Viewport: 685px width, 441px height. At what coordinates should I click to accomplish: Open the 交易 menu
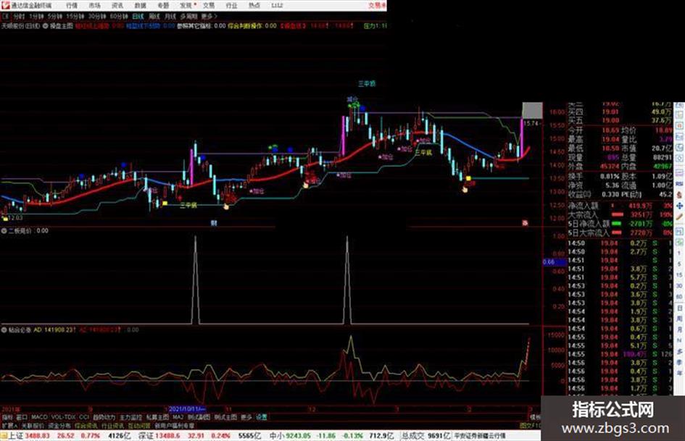[x=209, y=5]
